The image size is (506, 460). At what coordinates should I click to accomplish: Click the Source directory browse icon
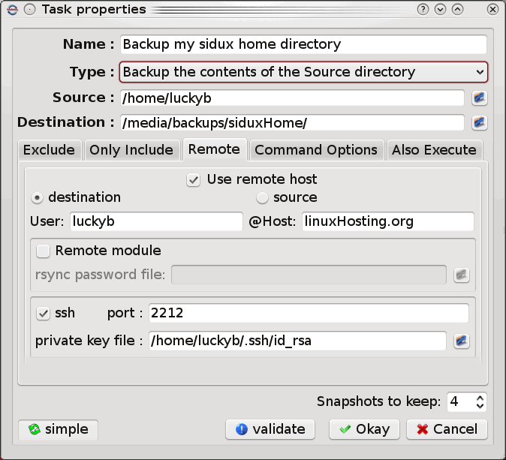(x=479, y=98)
